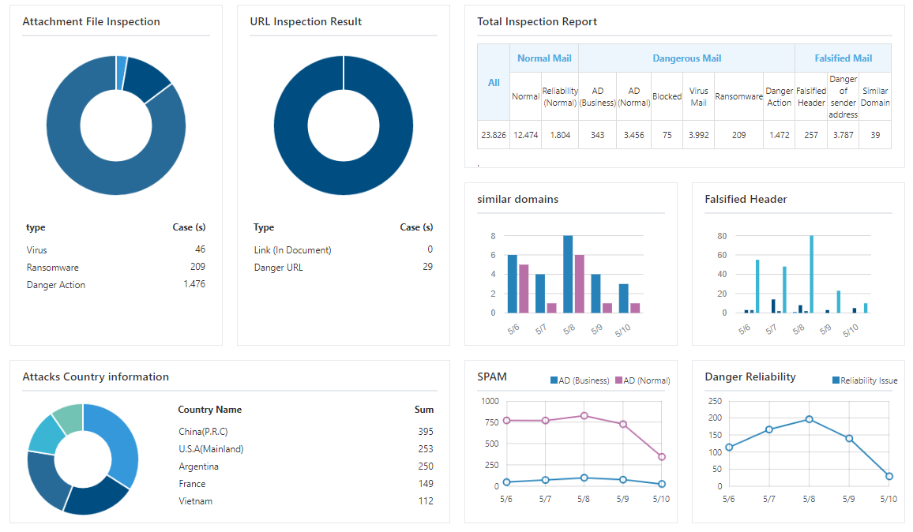Select China(P.R.C) in the country list
913x532 pixels.
tap(203, 432)
